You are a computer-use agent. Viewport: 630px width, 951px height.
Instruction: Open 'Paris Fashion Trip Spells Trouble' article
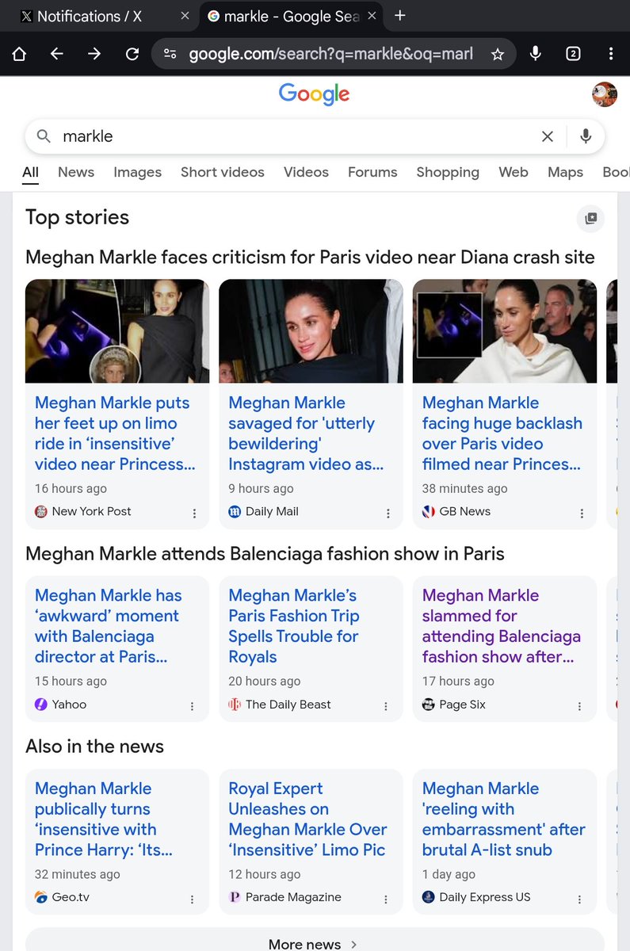[294, 626]
